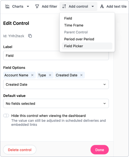
Task: Click the Label input field
Action: click(56, 56)
